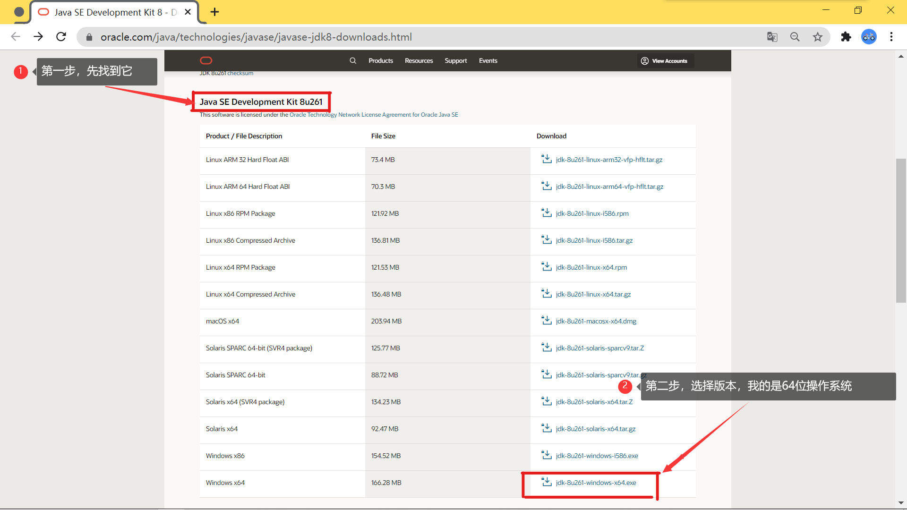Viewport: 907px width, 510px height.
Task: Click the browser translate icon in address bar
Action: 772,37
